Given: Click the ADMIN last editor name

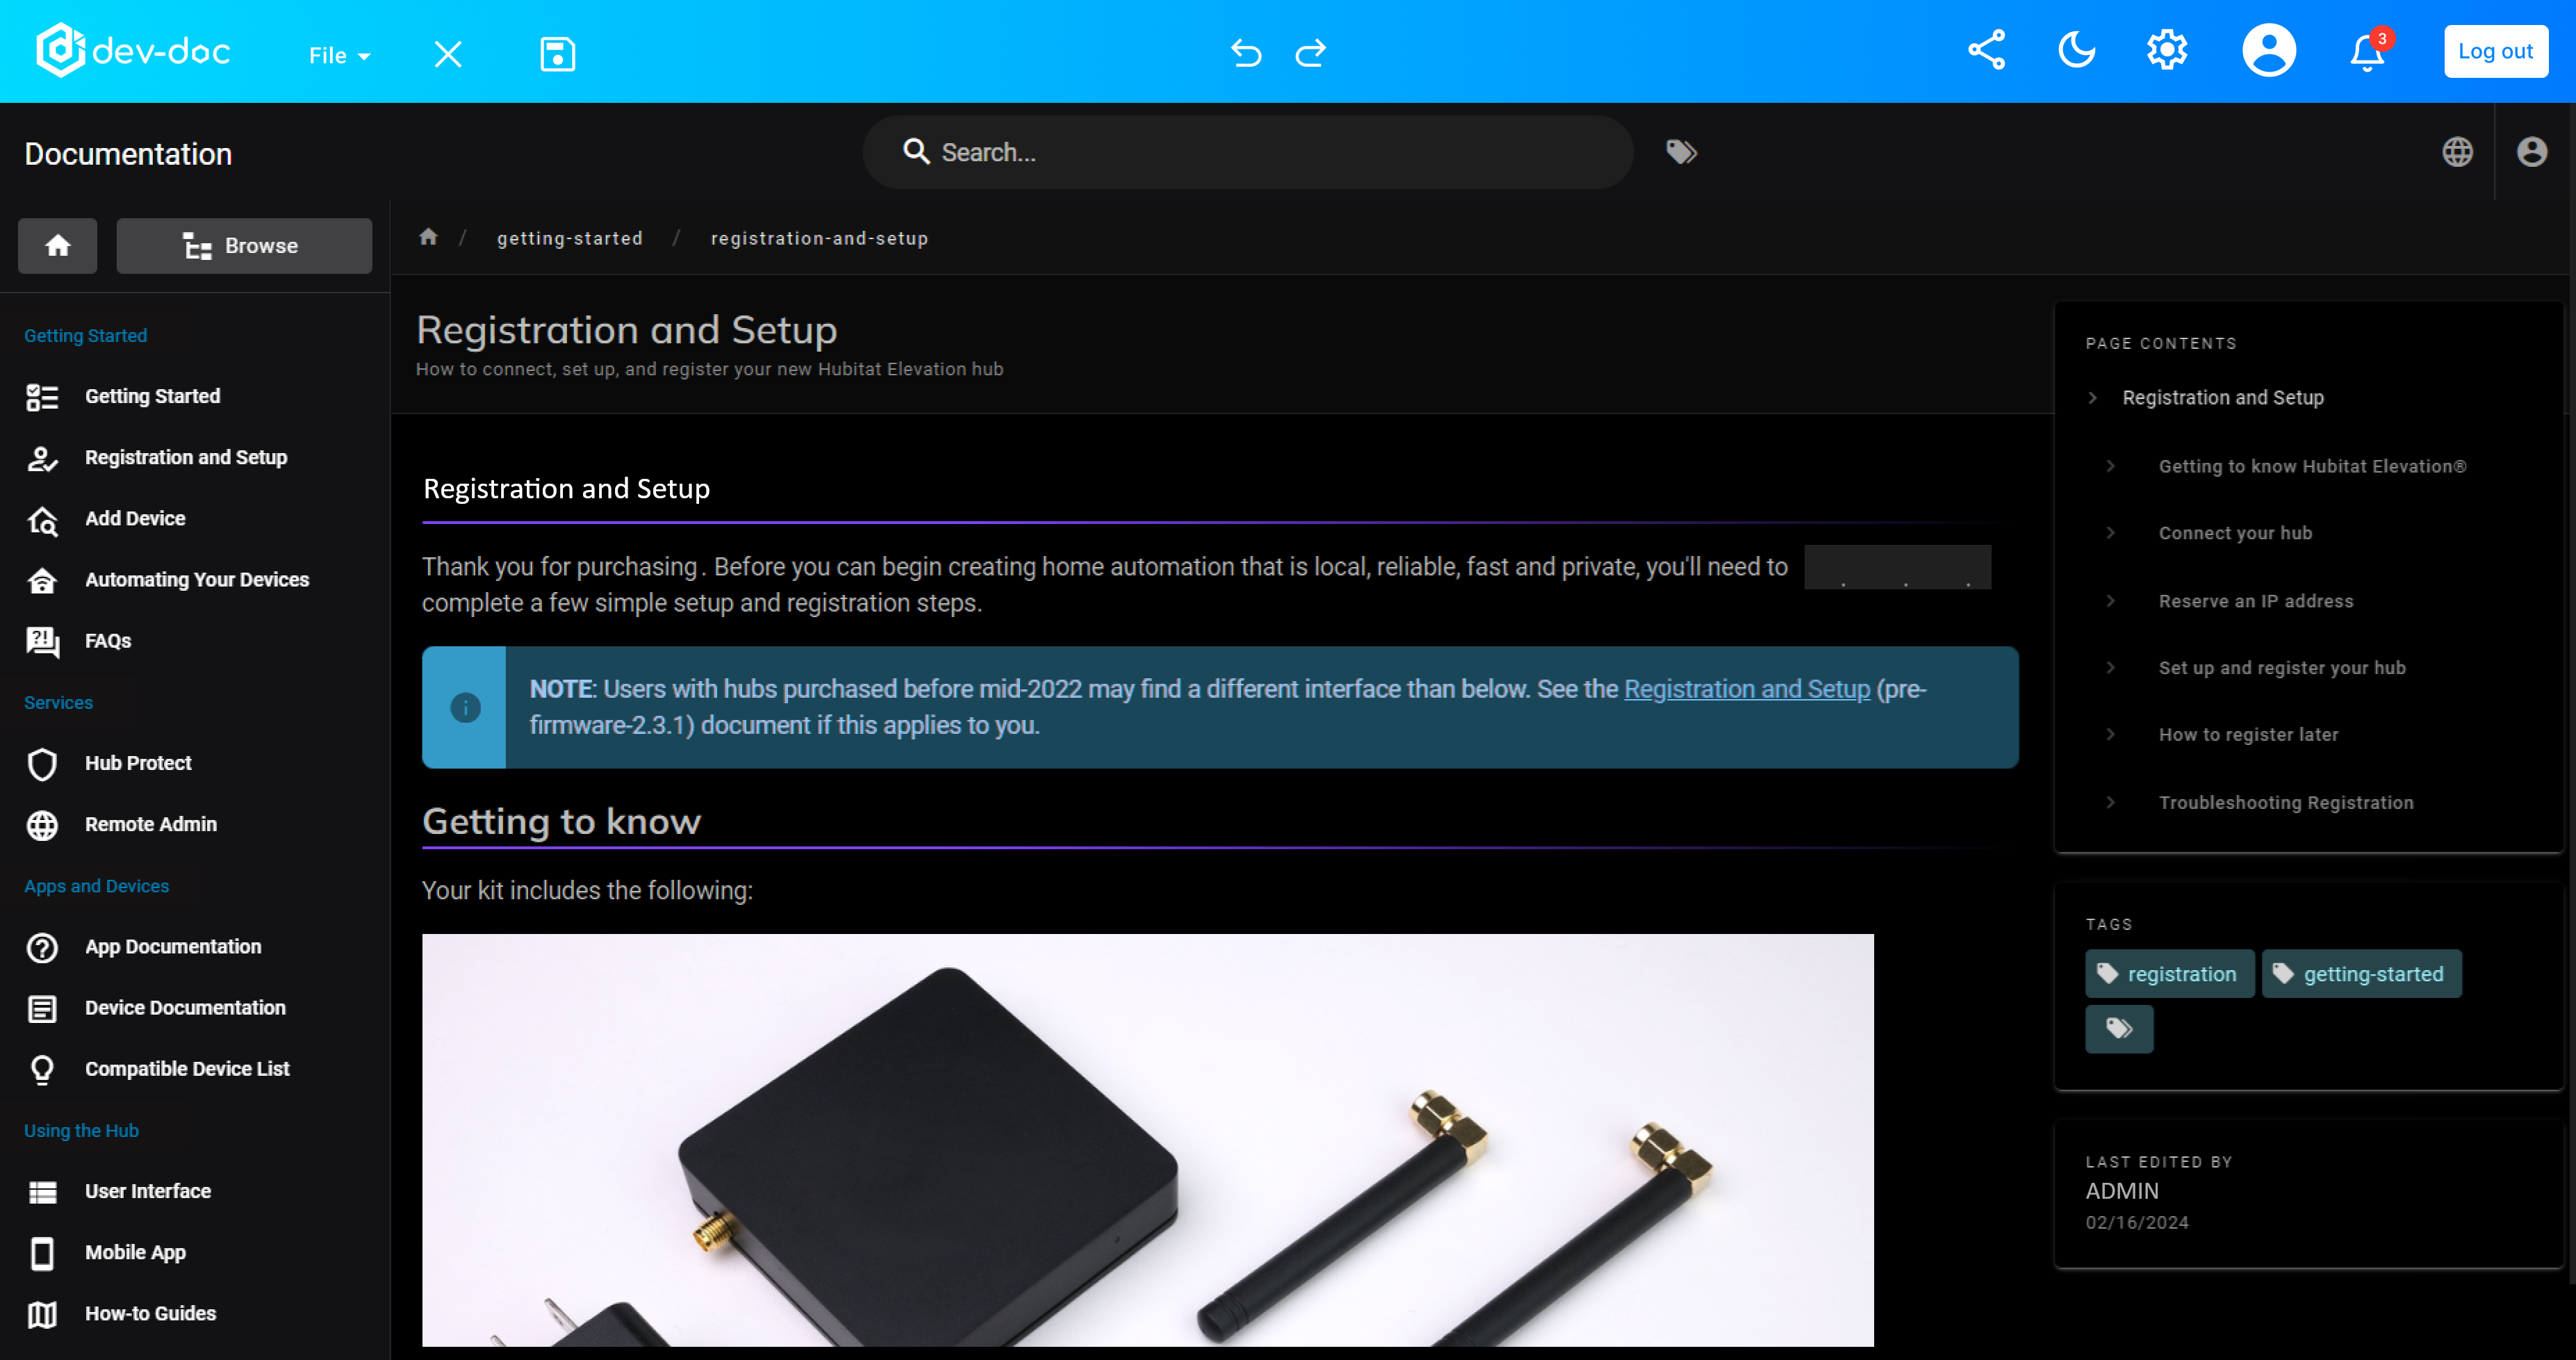Looking at the screenshot, I should point(2122,1191).
